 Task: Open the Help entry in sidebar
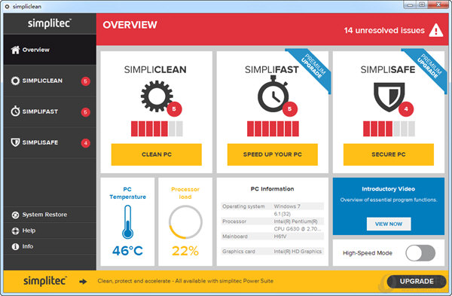click(50, 230)
